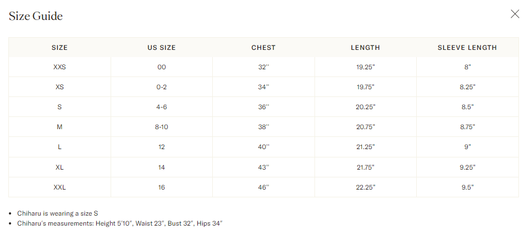Select the US SIZE column header
The image size is (529, 250).
pyautogui.click(x=161, y=48)
